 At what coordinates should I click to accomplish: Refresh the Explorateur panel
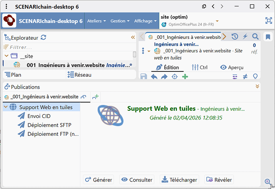tap(43, 37)
